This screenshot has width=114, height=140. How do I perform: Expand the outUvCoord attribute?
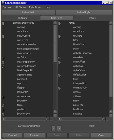point(3,36)
